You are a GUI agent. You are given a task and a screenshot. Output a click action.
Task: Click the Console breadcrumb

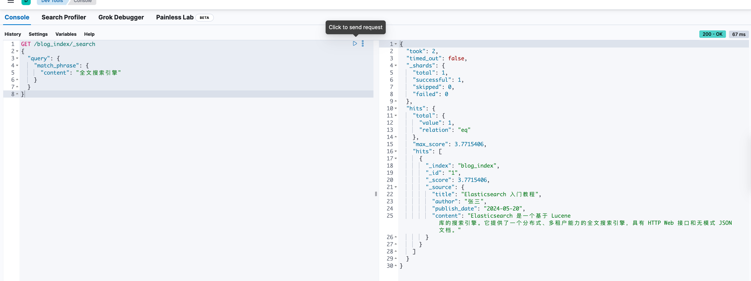(x=83, y=2)
